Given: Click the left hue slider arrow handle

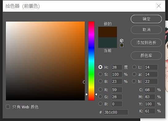Looking at the screenshot, I should coord(87,94).
